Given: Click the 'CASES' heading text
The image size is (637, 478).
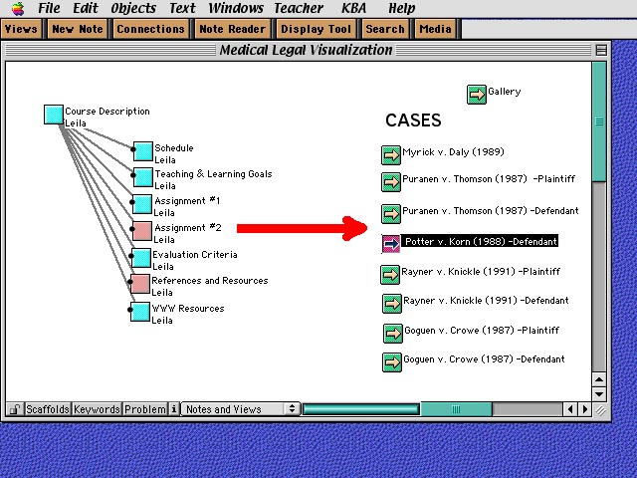Looking at the screenshot, I should coord(413,120).
